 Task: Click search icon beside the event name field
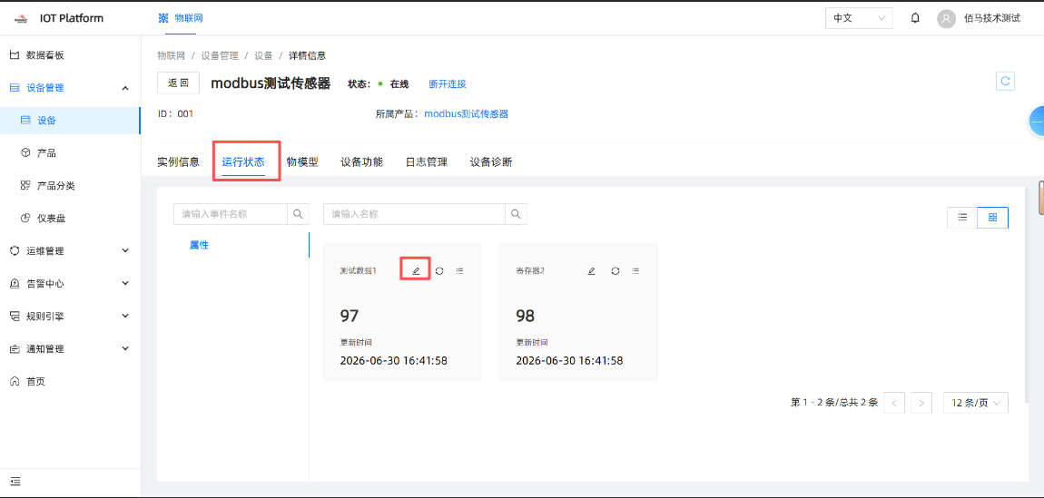[298, 214]
